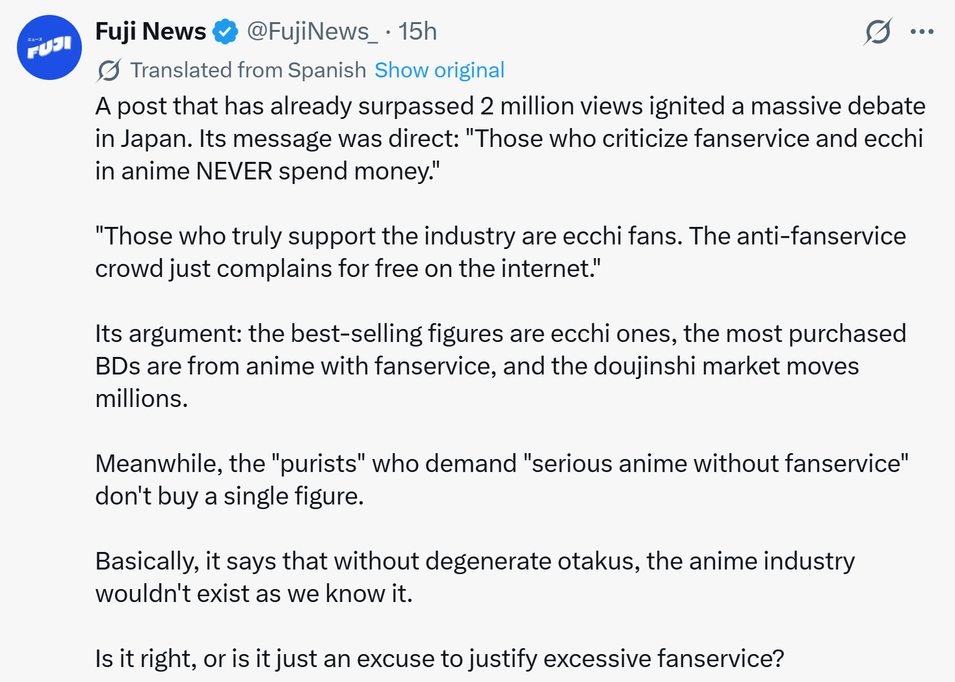955x682 pixels.
Task: Click the closing question 'Is it right'
Action: tap(439, 659)
